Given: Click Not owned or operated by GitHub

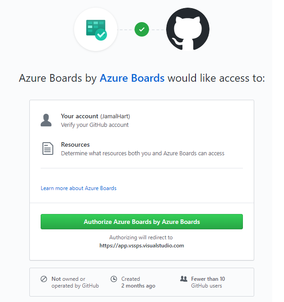Looking at the screenshot, I should 75,282.
